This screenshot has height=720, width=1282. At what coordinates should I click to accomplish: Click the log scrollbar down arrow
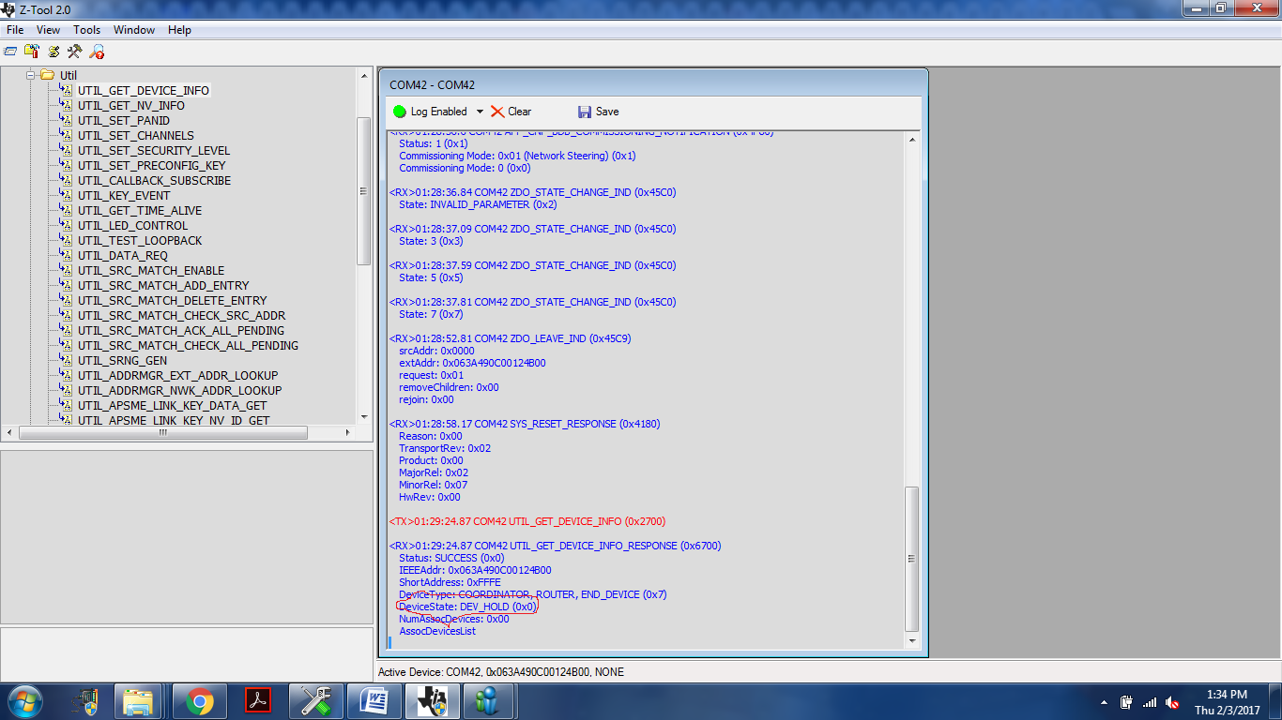911,641
